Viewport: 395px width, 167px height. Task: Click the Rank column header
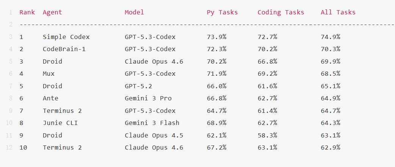coord(27,12)
